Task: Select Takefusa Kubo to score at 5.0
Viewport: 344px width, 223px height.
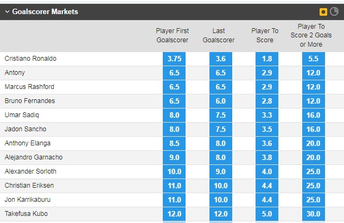Action: [x=267, y=214]
